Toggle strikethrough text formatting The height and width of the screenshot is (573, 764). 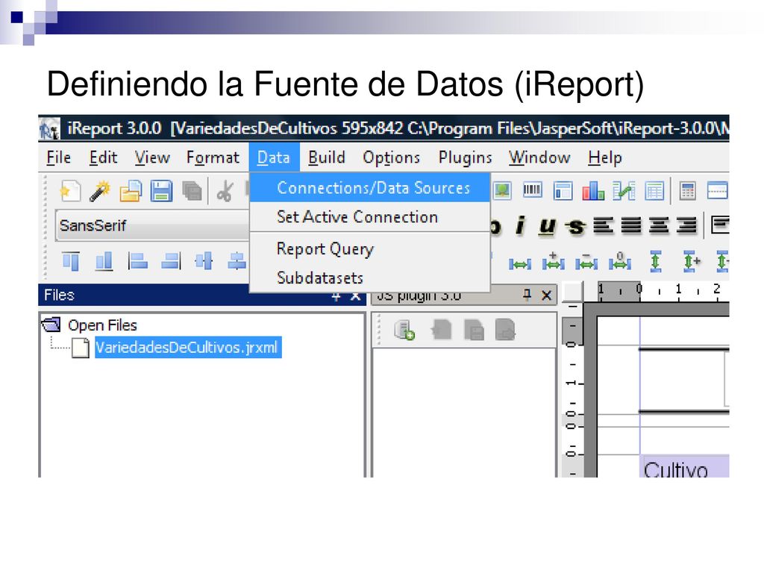coord(575,227)
